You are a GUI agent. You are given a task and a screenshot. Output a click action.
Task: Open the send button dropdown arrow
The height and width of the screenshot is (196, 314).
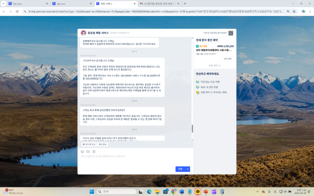[x=188, y=169]
